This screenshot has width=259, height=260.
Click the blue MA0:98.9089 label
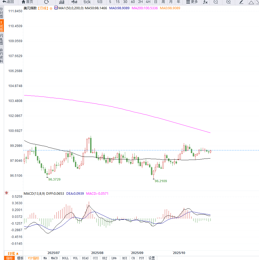pos(119,8)
